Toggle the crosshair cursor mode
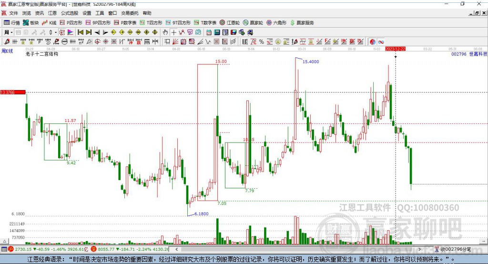This screenshot has width=488, height=264. click(173, 32)
